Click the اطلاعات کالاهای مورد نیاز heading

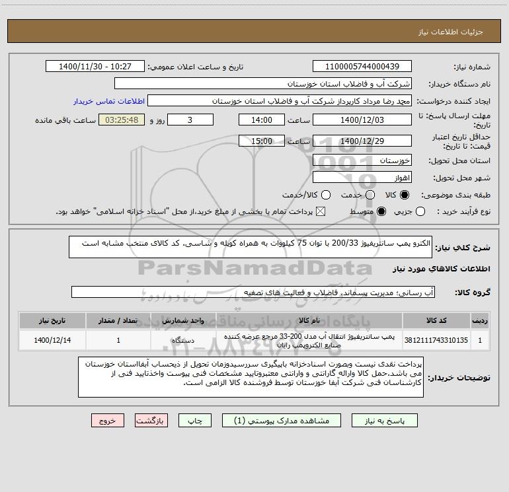tap(442, 269)
